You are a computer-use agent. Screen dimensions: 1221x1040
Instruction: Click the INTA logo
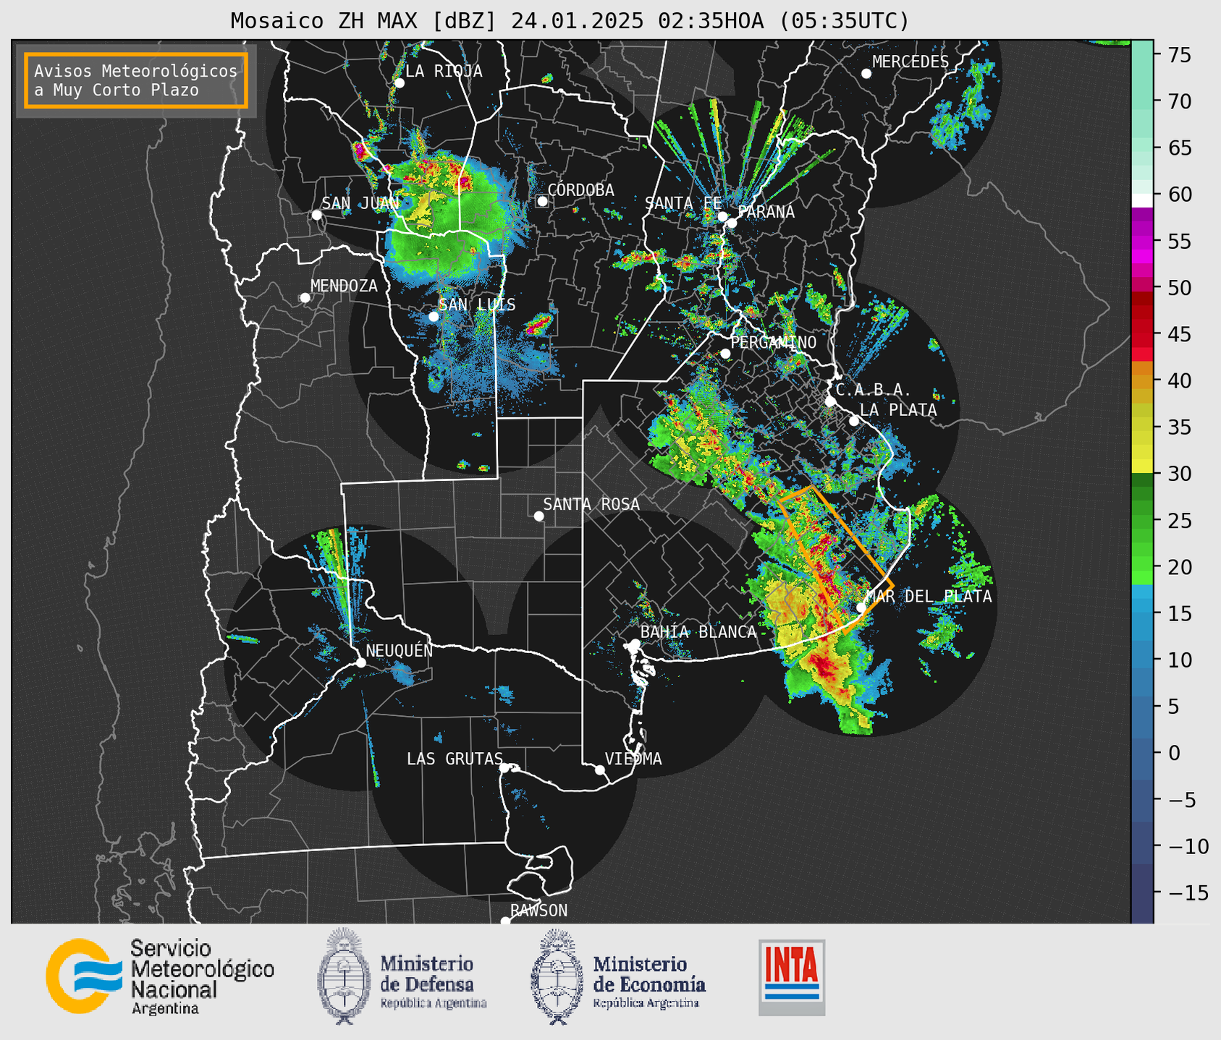792,977
